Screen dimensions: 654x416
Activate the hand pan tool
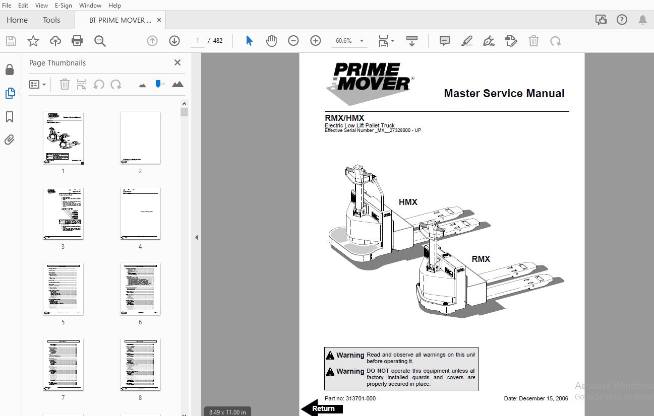(x=271, y=41)
